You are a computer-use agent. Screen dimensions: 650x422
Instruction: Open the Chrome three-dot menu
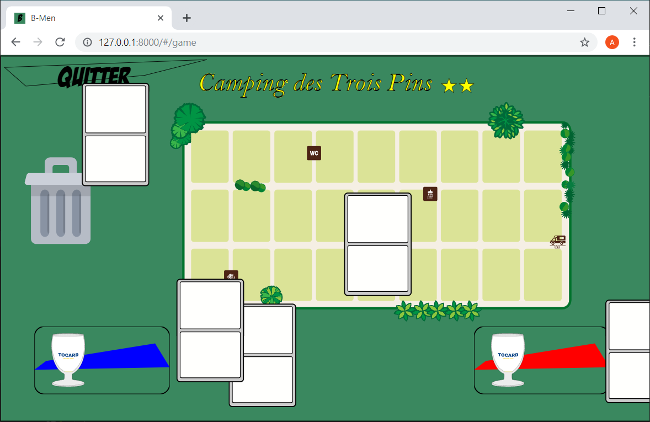pos(634,42)
